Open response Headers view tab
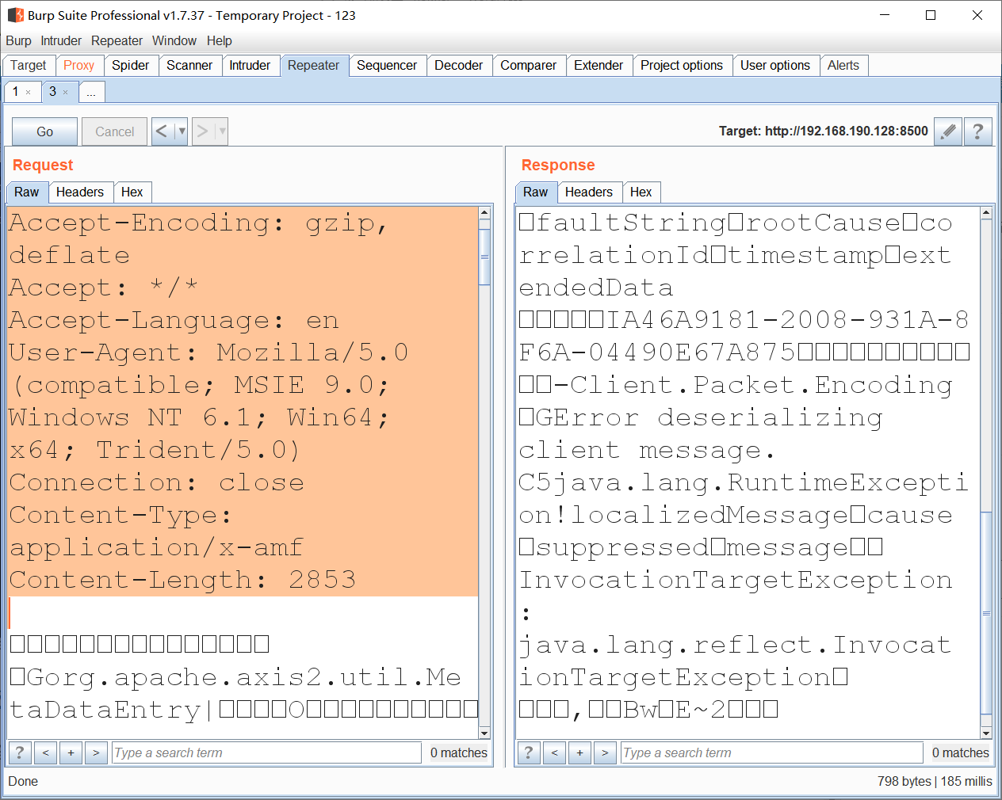Viewport: 1002px width, 800px height. (588, 192)
